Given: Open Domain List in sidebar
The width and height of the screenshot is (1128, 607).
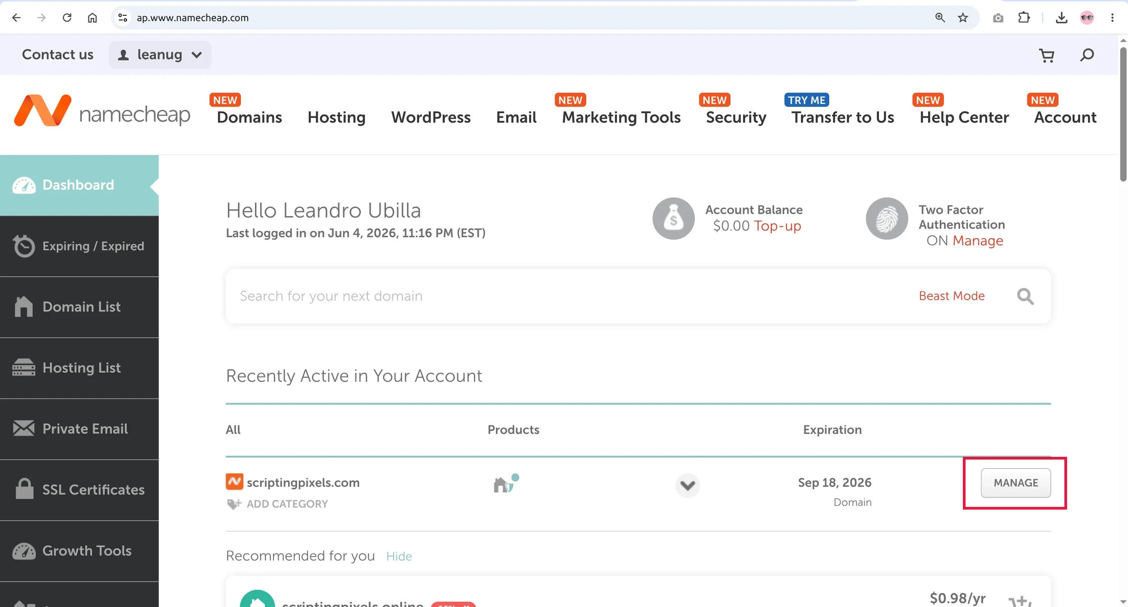Looking at the screenshot, I should [79, 307].
